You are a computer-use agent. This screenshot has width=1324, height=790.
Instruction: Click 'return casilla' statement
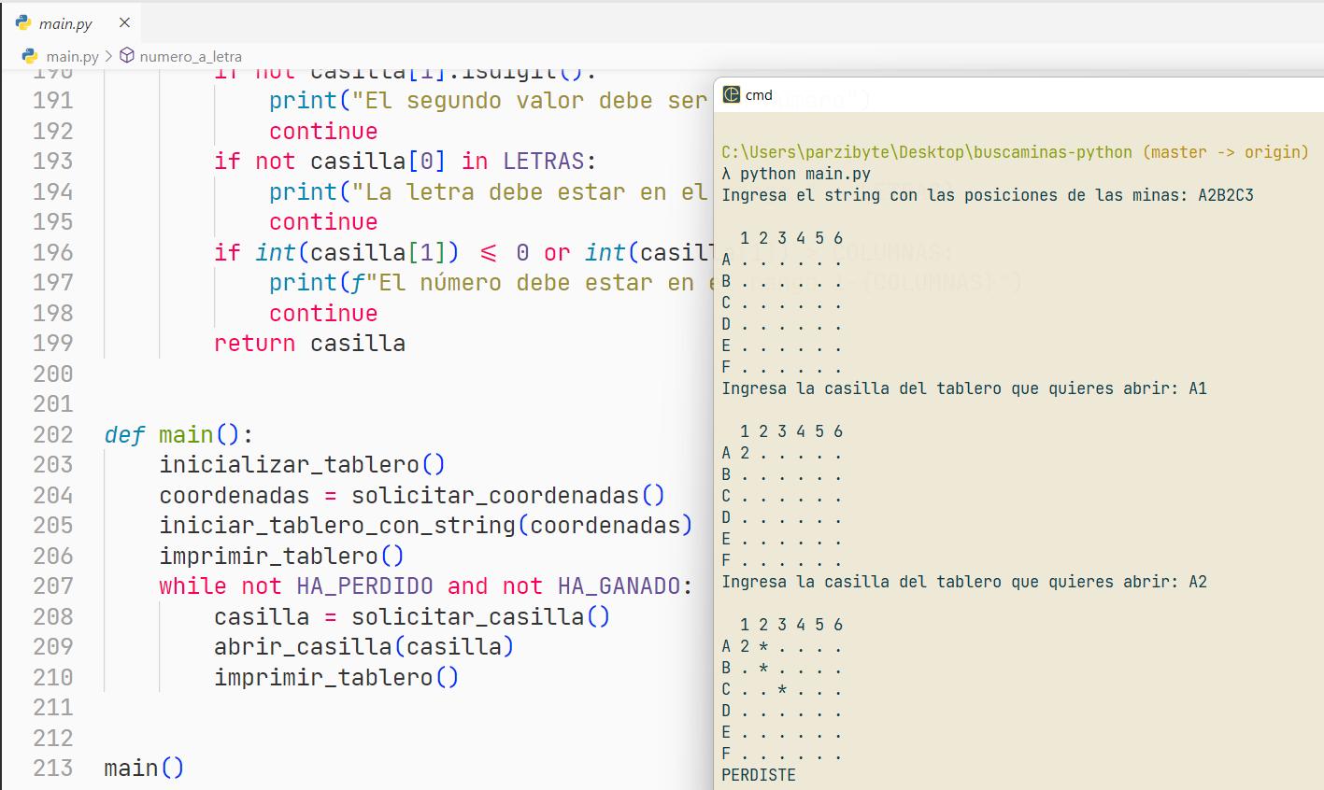(309, 343)
